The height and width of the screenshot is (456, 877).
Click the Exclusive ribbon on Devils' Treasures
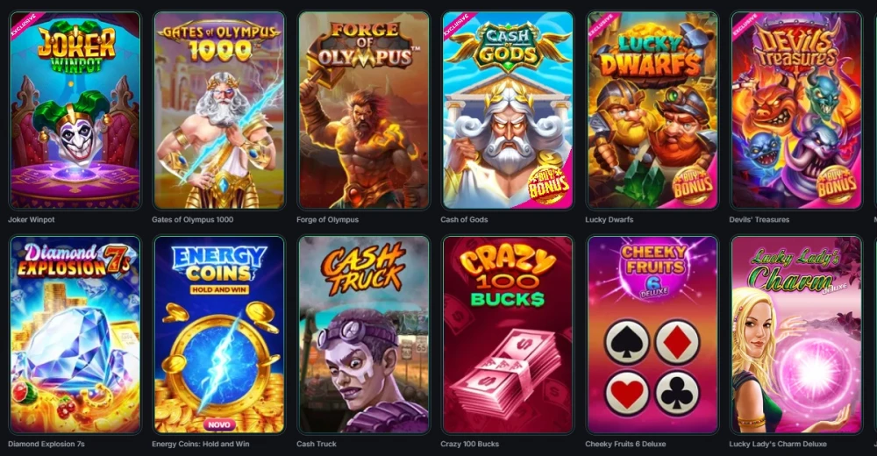click(x=745, y=25)
